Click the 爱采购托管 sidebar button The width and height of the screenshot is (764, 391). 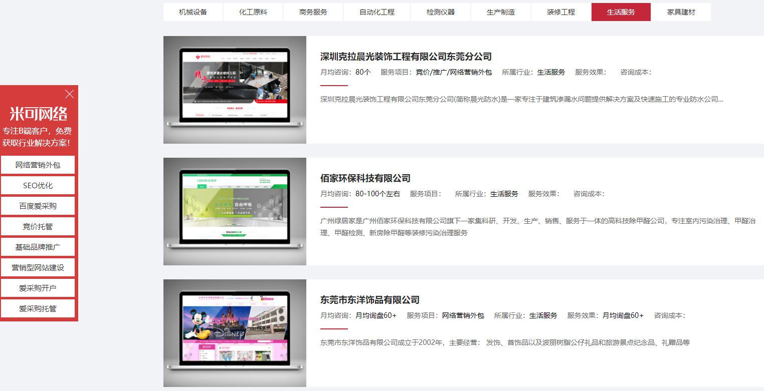click(x=38, y=308)
